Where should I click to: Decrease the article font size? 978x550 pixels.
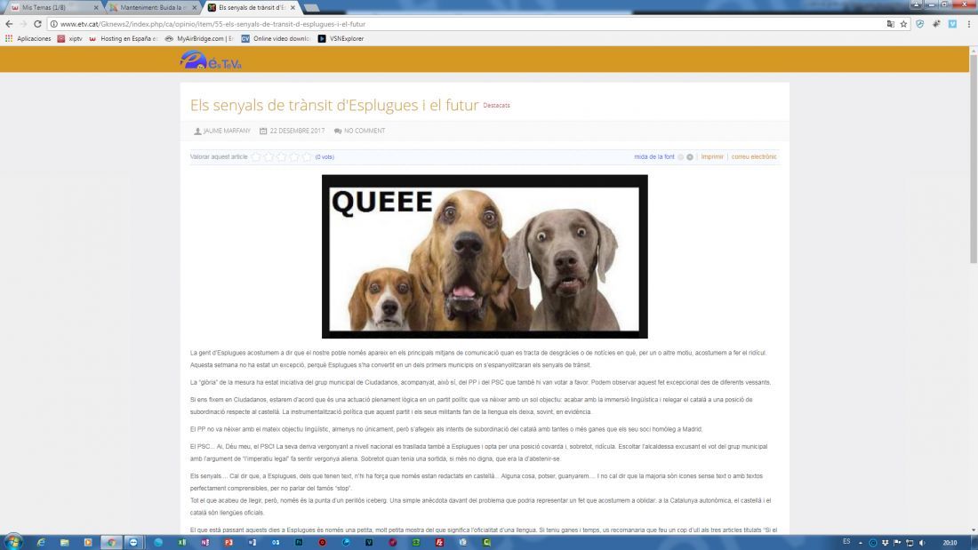[x=680, y=157]
